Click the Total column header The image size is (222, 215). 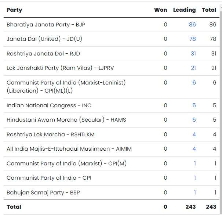tap(209, 10)
